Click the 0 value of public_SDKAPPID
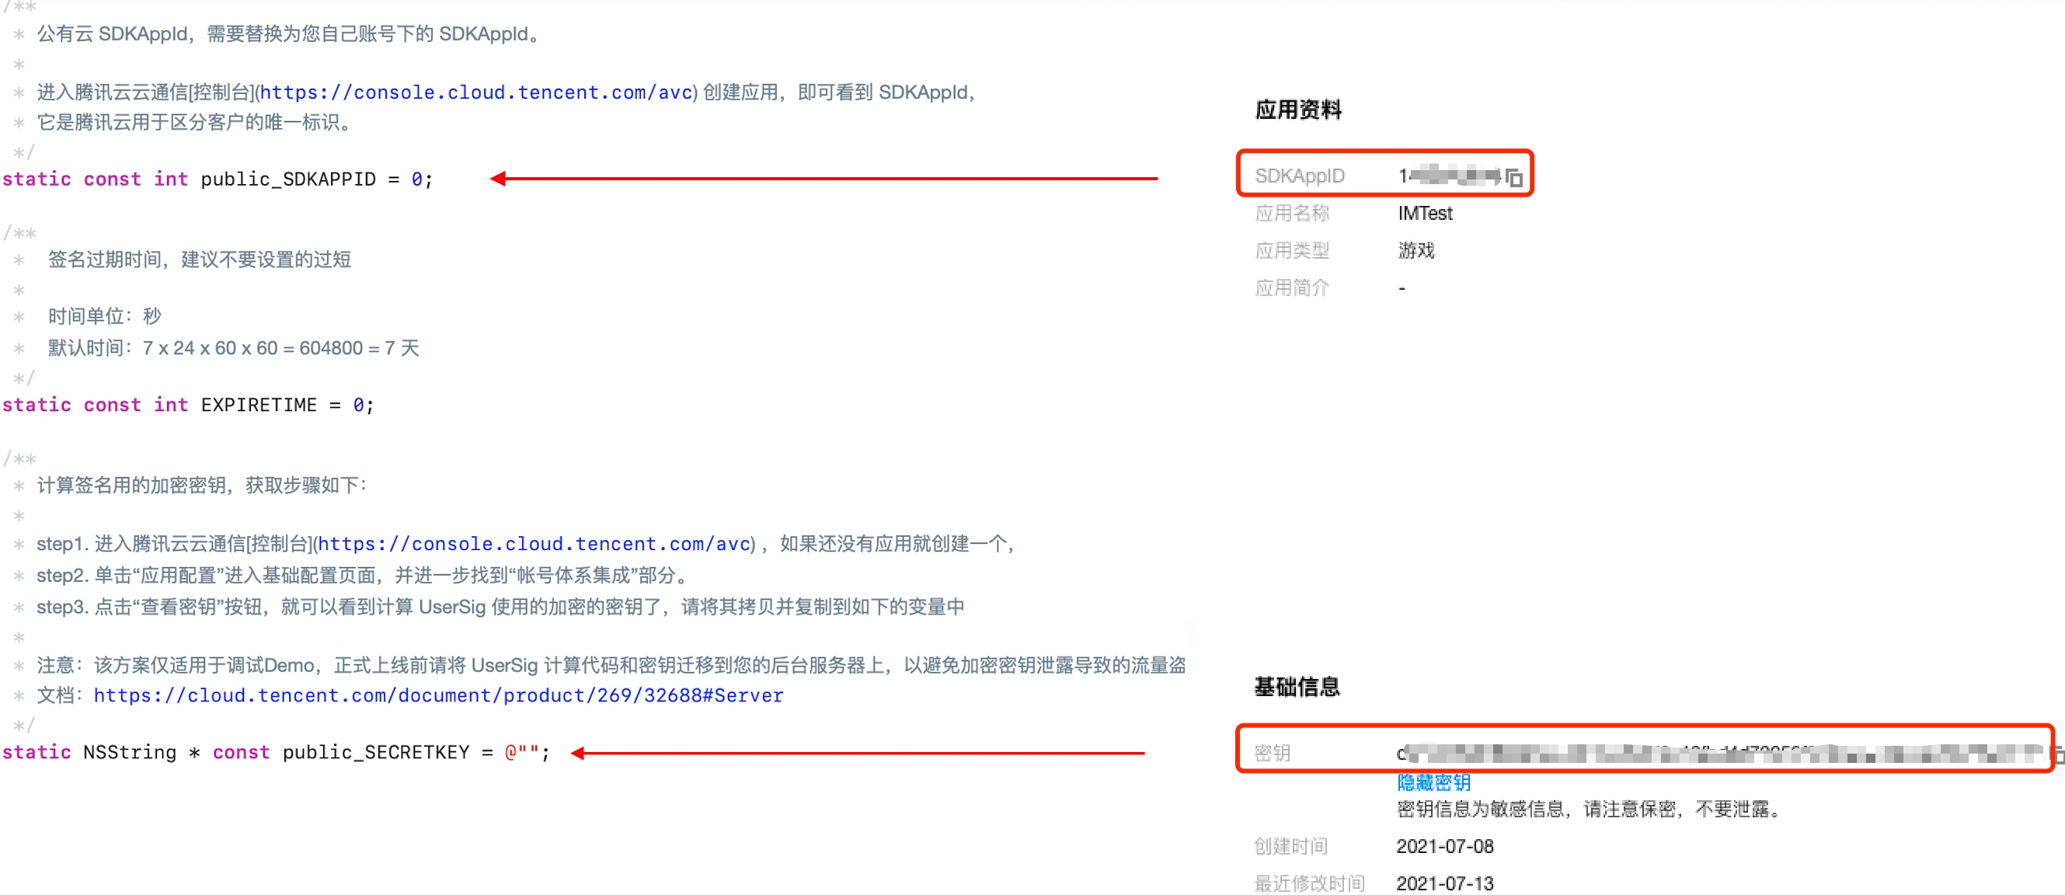Viewport: 2065px width, 895px height. pyautogui.click(x=417, y=179)
